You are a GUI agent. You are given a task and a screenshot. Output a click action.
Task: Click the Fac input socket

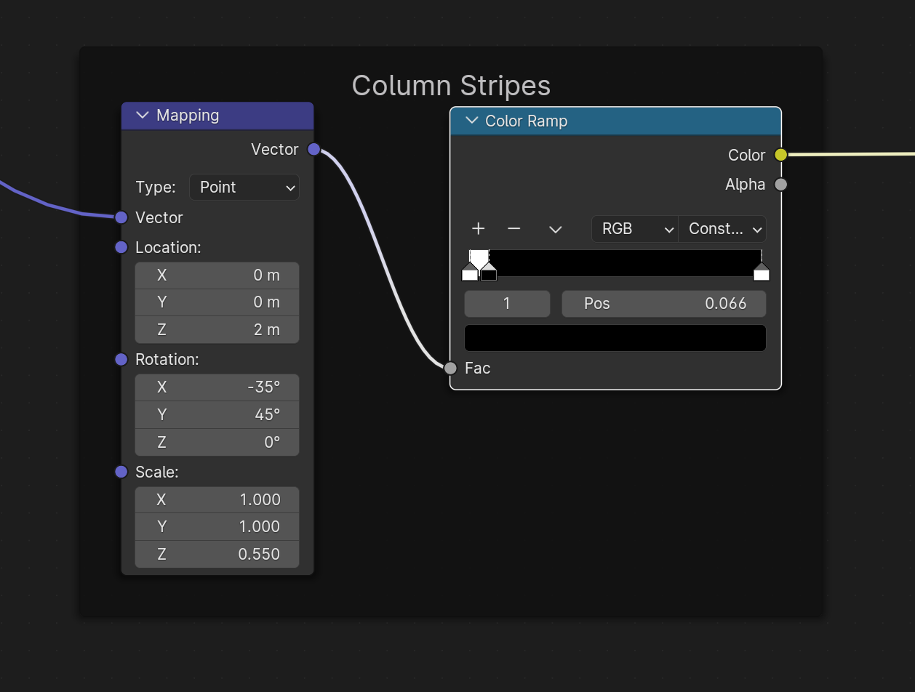click(450, 368)
